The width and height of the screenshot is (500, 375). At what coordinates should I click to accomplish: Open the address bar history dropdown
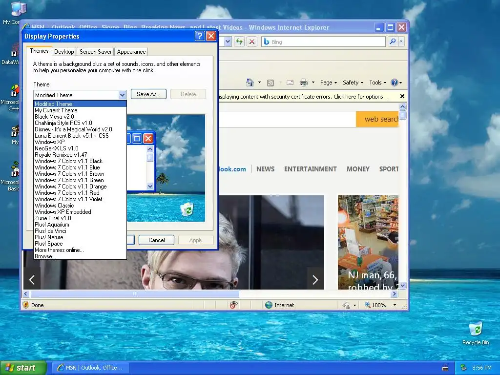pyautogui.click(x=228, y=42)
